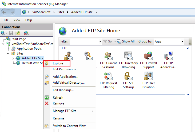The height and width of the screenshot is (132, 195).
Task: Click vmShareTest in the breadcrumb
Action: tap(41, 12)
